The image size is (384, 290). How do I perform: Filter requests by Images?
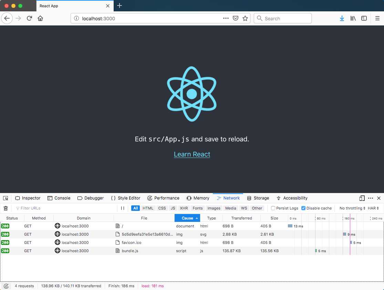pyautogui.click(x=214, y=208)
